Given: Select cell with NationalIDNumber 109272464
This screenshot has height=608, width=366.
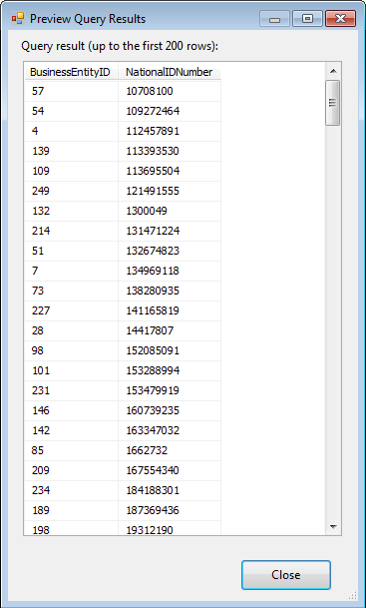Looking at the screenshot, I should (x=170, y=111).
